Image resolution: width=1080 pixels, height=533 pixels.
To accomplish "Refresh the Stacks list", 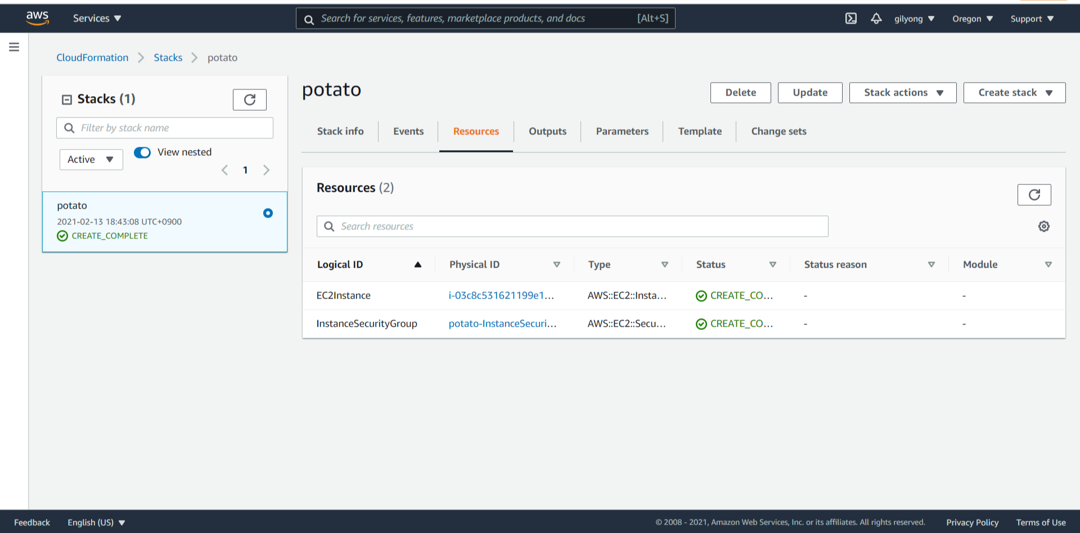I will point(250,100).
